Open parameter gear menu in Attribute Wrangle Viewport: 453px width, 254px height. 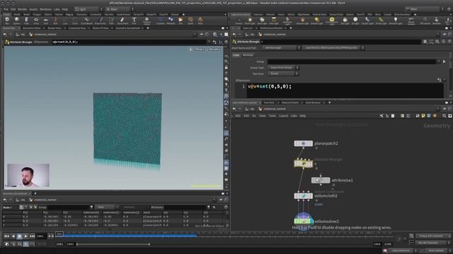pos(425,42)
